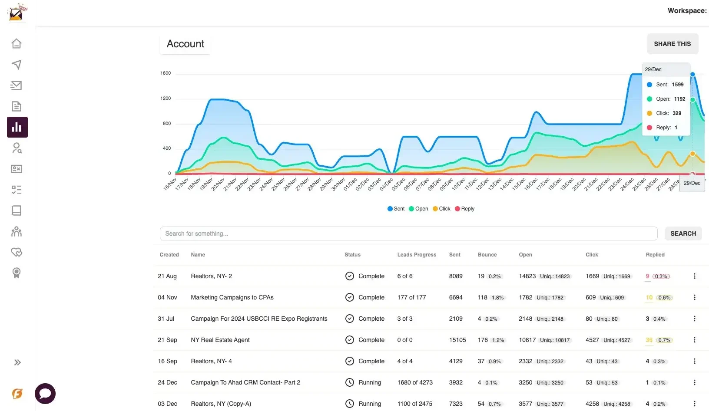
Task: Select the team members icon
Action: tap(17, 231)
